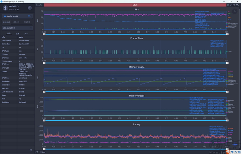Toggle VirtualMemory series in Memory Usage legend
This screenshot has width=241, height=154.
231,82
